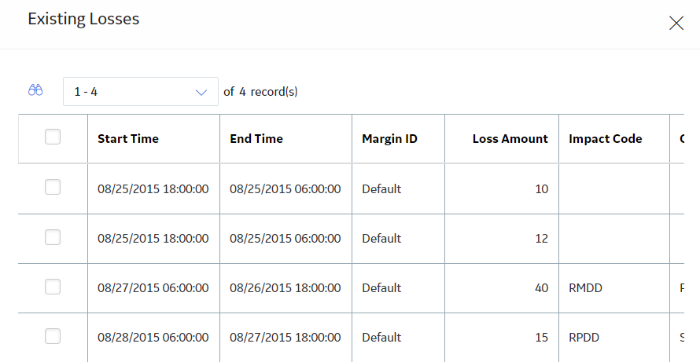
Task: Click the 08/28/2015 06:00:00 start time cell
Action: (x=153, y=338)
